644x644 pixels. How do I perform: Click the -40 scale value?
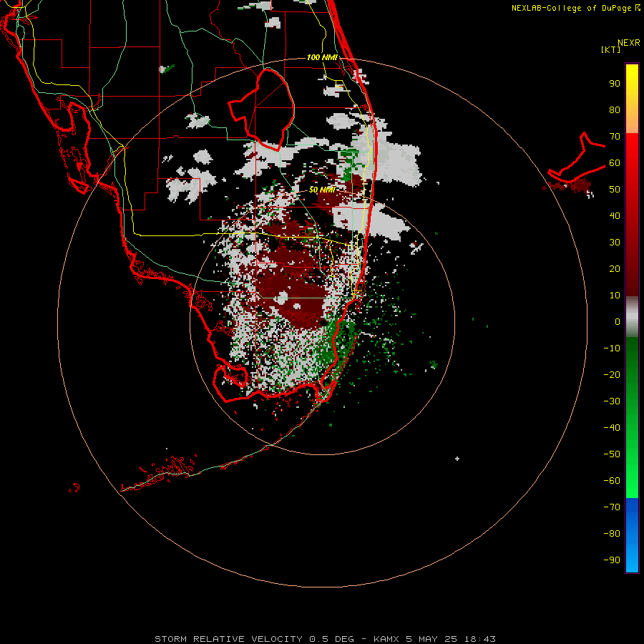coord(612,428)
